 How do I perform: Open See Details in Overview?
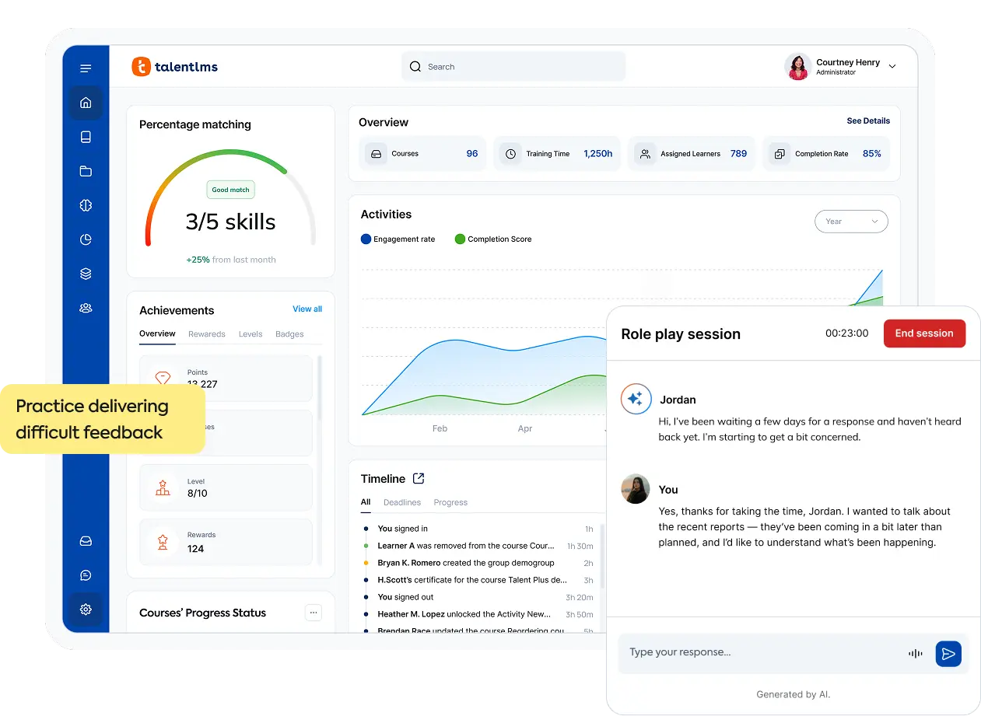868,120
